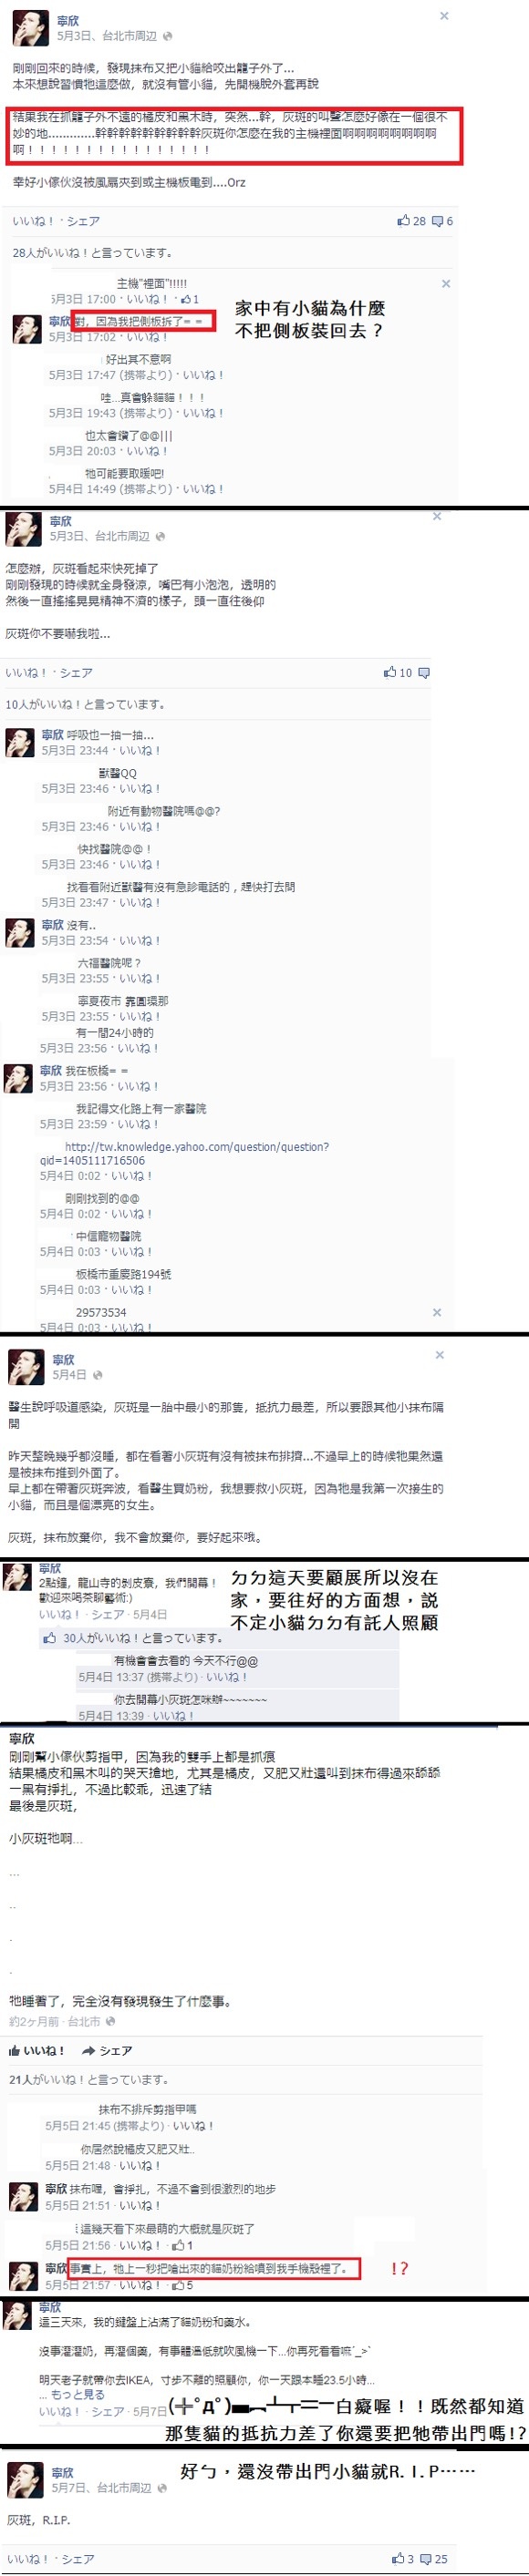The image size is (529, 2576).
Task: Close the 29573534 comment using its X
Action: coord(436,1312)
